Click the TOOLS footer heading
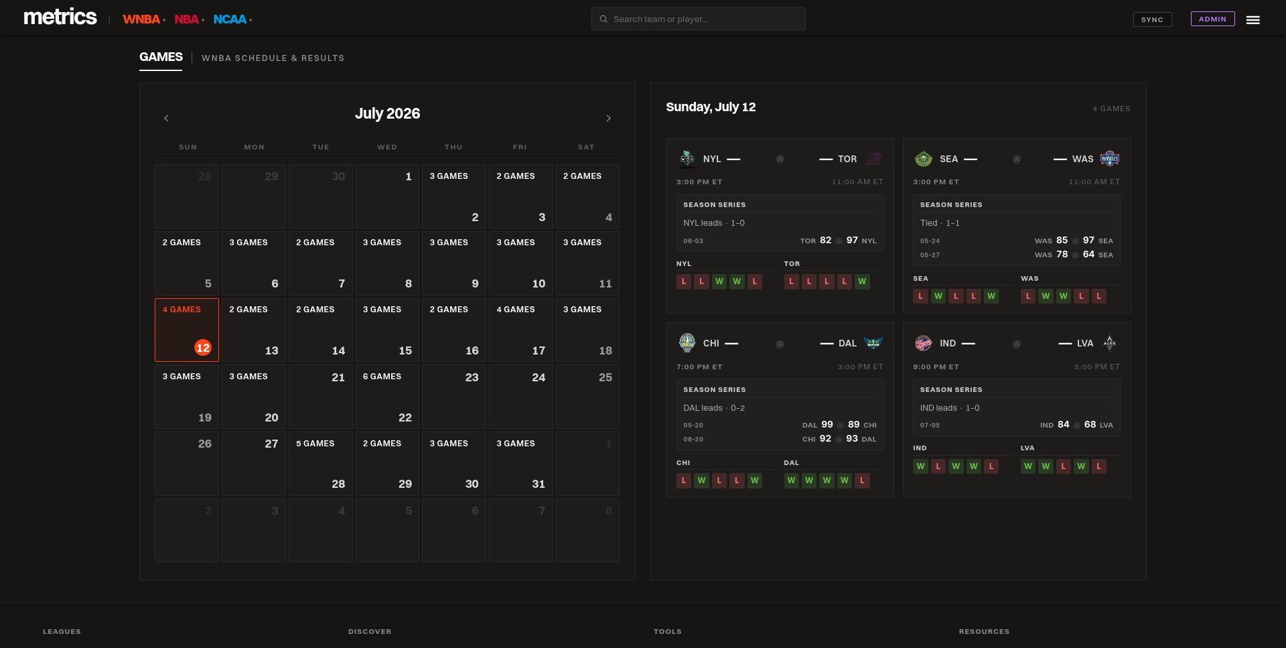 pyautogui.click(x=668, y=631)
